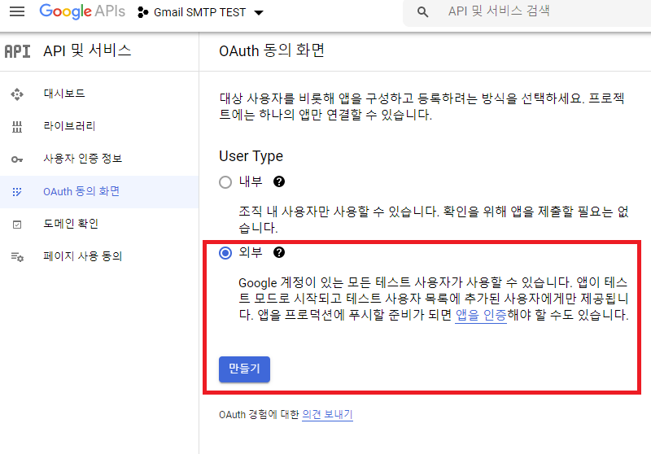Open the 의견 보내기 feedback link

click(327, 415)
